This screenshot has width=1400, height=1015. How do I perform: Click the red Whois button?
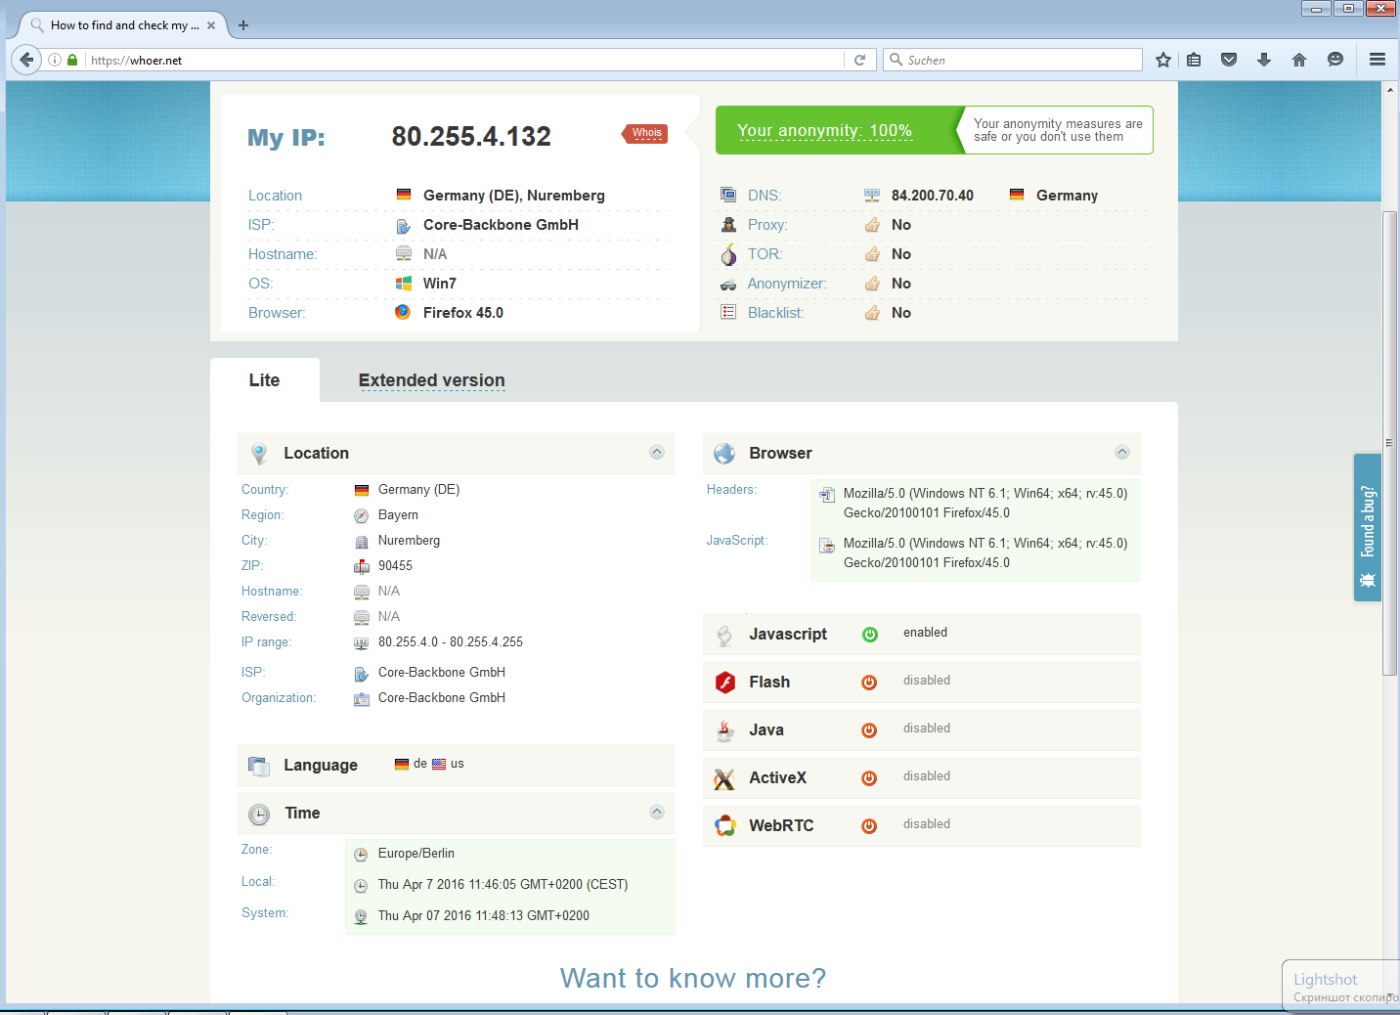(x=646, y=133)
